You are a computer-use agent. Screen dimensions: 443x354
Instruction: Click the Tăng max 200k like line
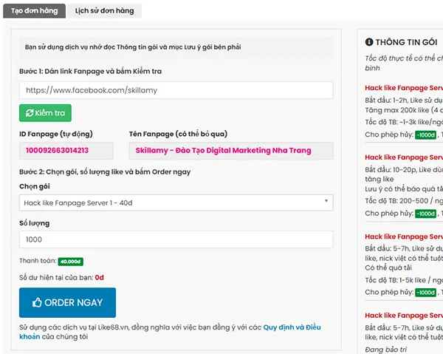[404, 110]
